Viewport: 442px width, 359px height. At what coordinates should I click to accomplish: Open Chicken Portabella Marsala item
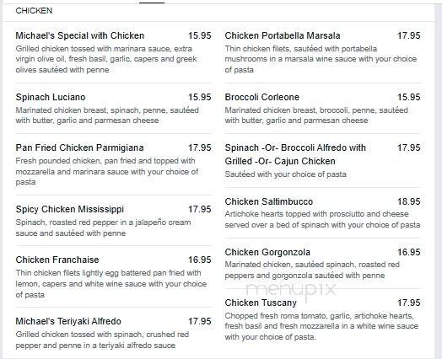tap(283, 35)
